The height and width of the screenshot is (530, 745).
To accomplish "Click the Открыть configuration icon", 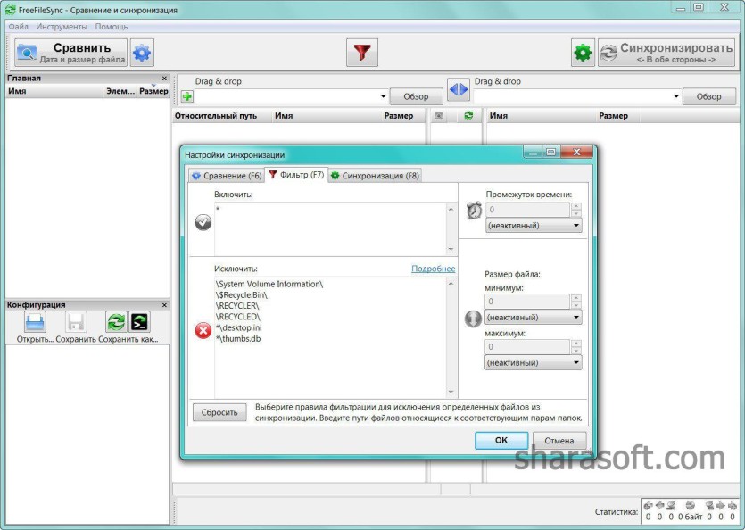I will (x=35, y=323).
